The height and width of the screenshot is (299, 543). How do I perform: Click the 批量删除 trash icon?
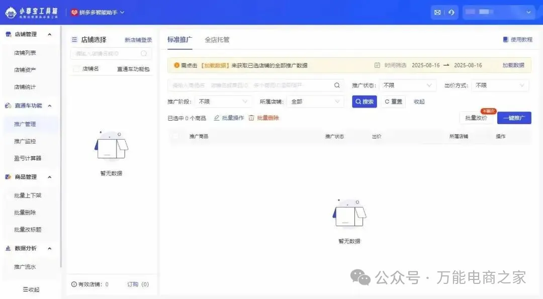click(251, 118)
